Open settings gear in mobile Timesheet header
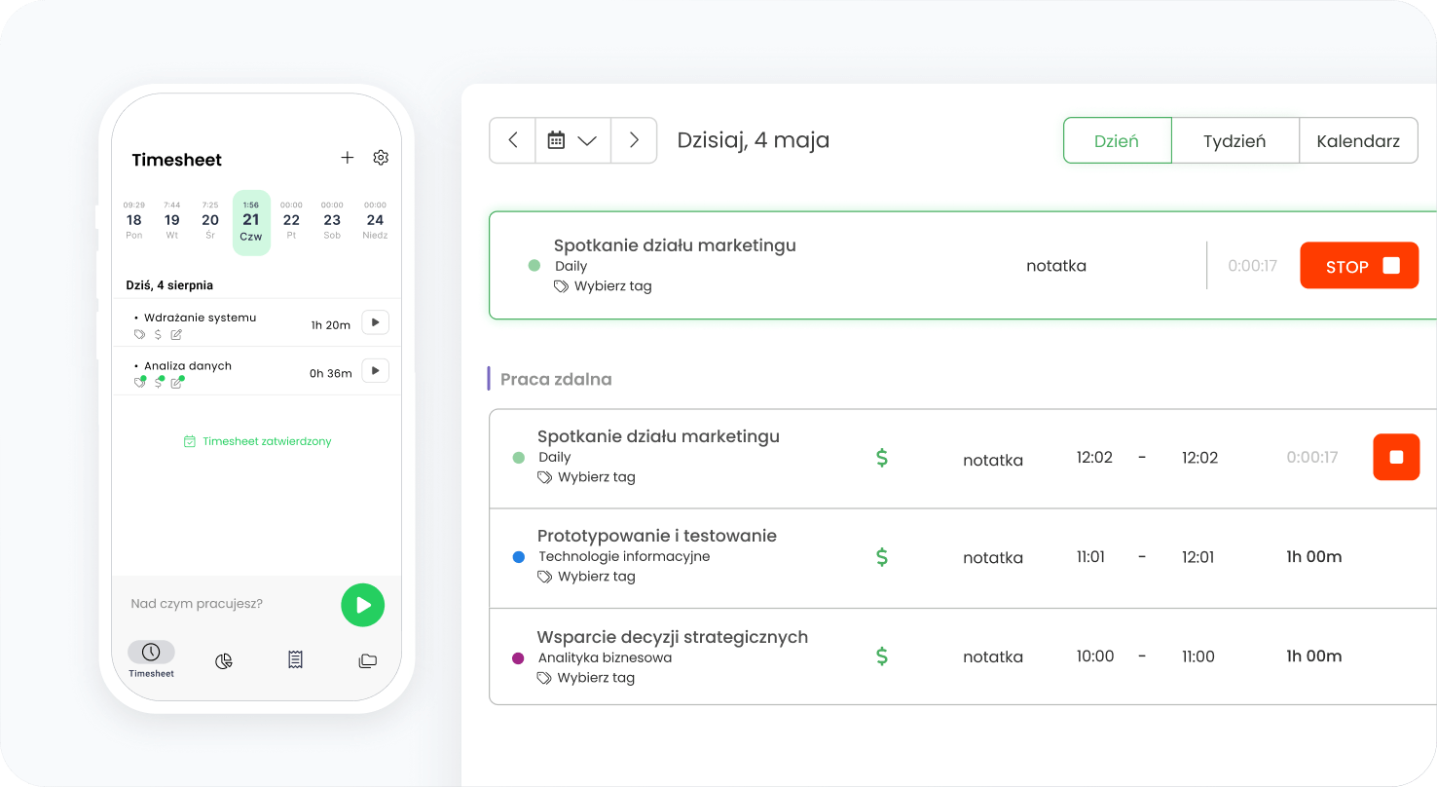 tap(381, 158)
